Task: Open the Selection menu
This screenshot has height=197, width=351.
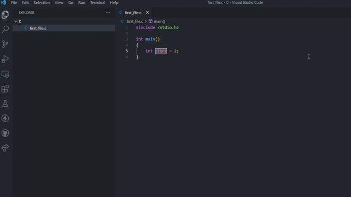Action: [x=42, y=3]
